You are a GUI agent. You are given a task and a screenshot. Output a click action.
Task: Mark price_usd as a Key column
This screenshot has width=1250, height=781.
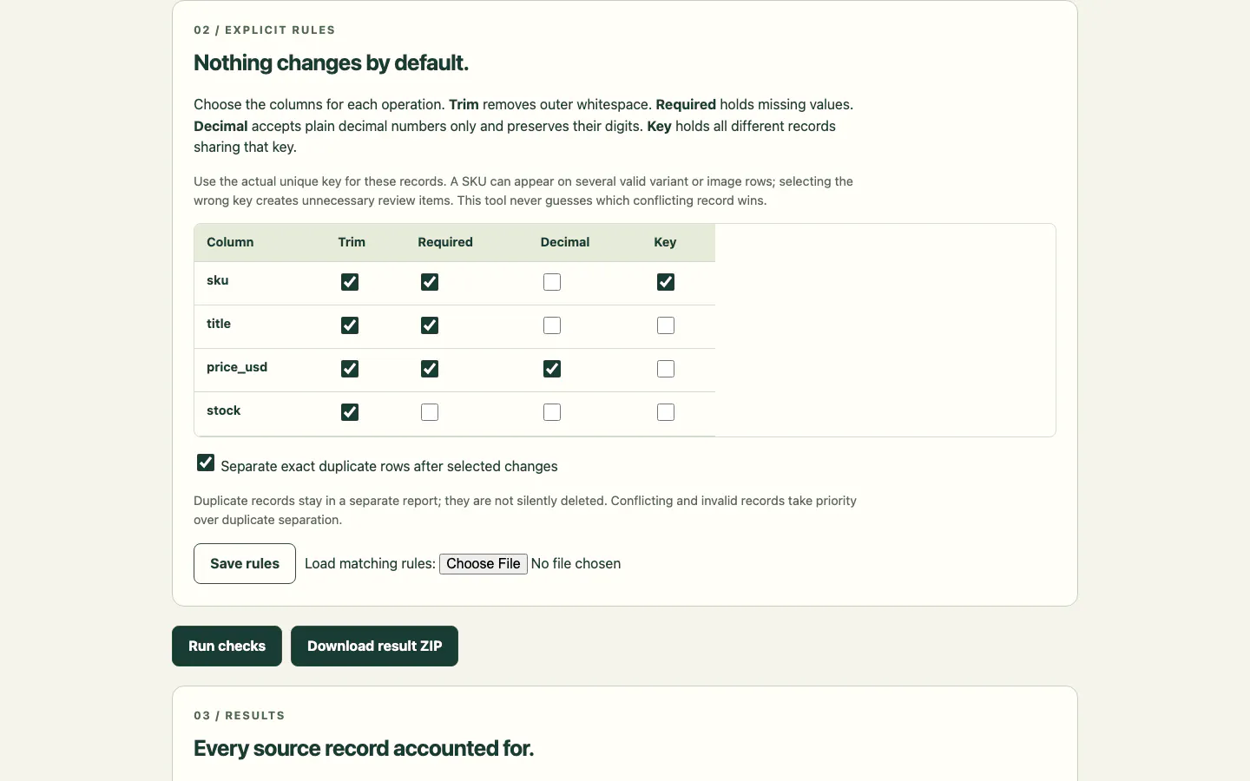[666, 369]
